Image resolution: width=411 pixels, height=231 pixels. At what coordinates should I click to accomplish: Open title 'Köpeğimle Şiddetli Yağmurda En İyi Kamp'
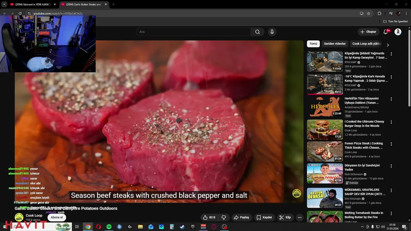point(366,56)
